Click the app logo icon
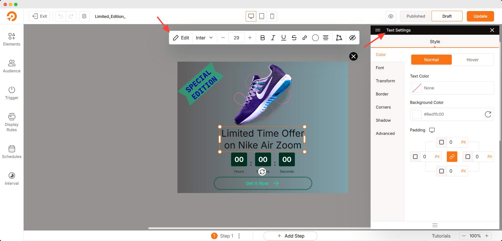 click(12, 16)
